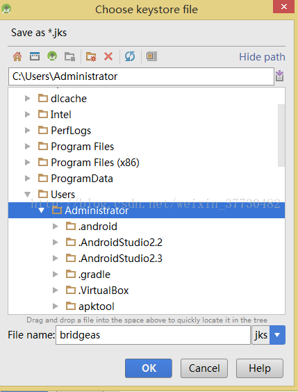Create a new folder via toolbar
The height and width of the screenshot is (392, 298).
click(x=91, y=57)
